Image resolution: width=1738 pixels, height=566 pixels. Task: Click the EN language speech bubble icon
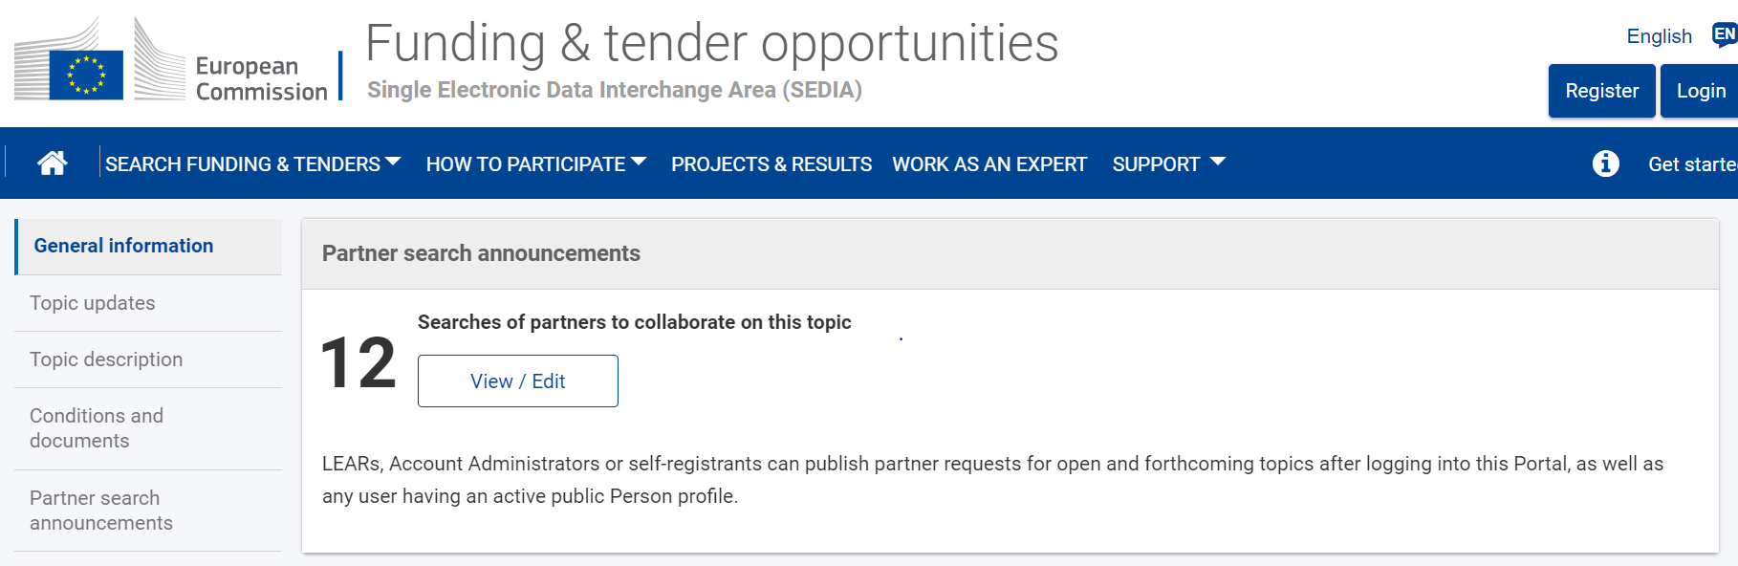click(1725, 35)
